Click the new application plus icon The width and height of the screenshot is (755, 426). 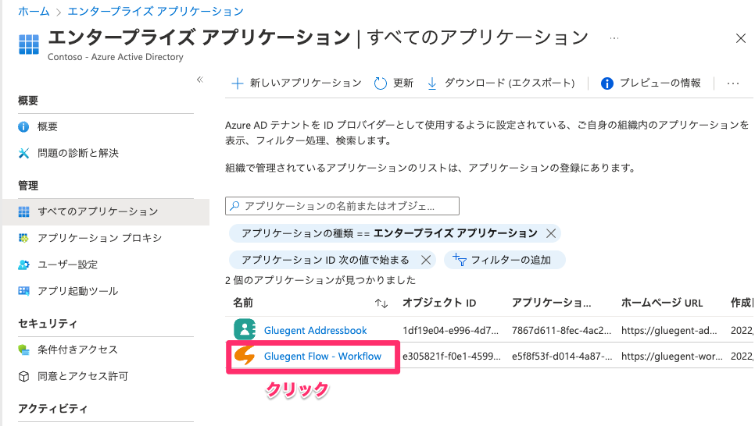[238, 83]
